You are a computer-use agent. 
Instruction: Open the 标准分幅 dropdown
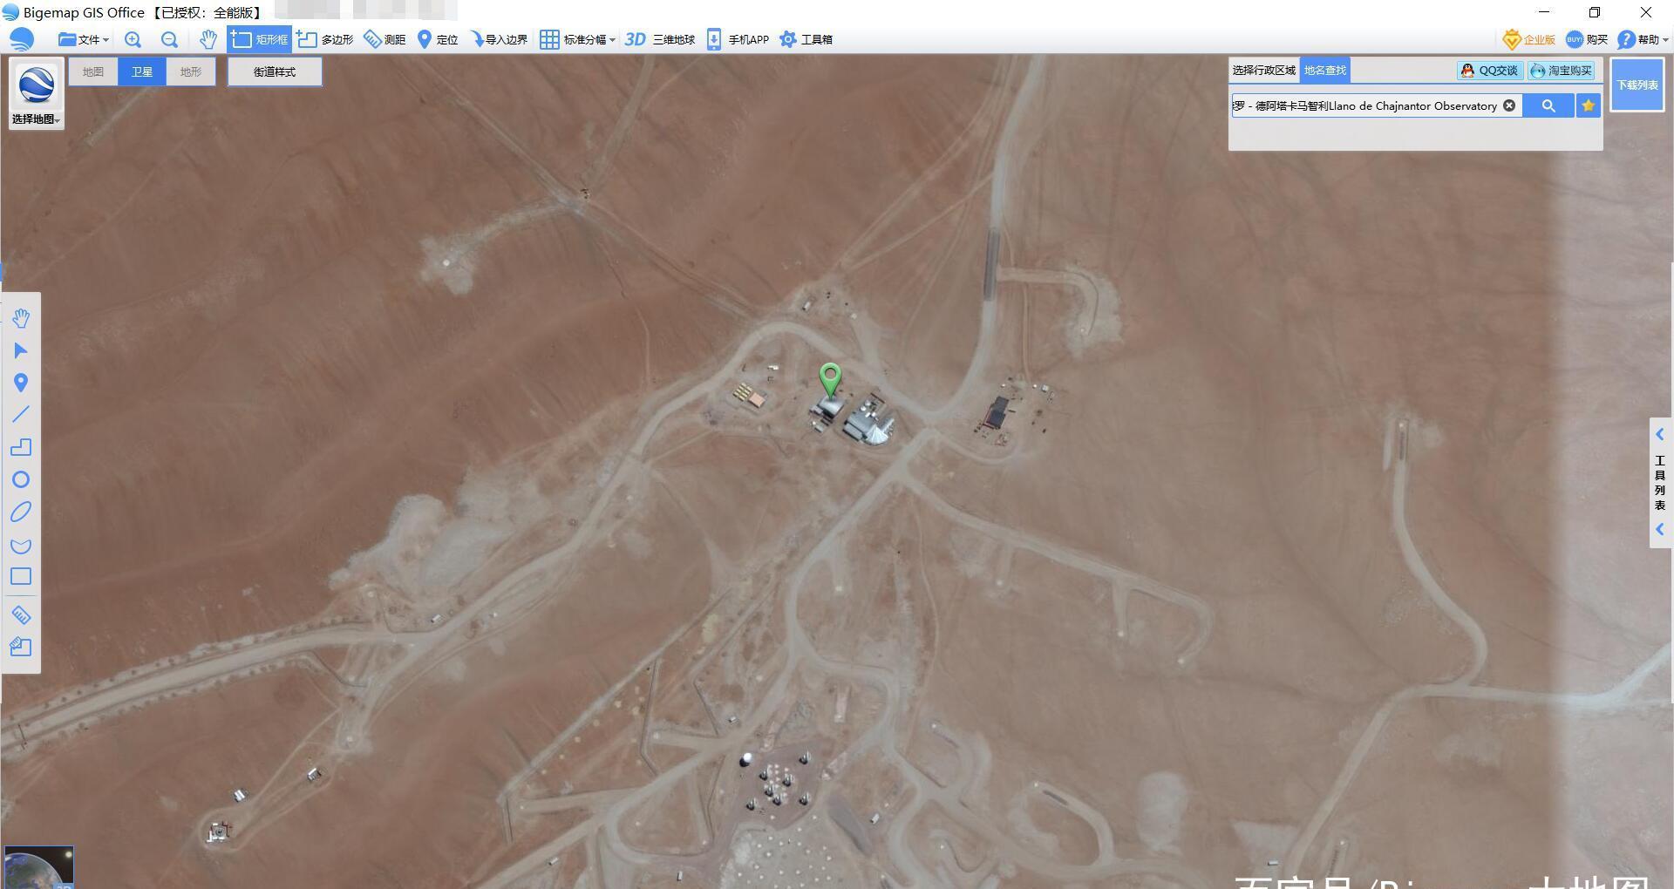coord(578,39)
